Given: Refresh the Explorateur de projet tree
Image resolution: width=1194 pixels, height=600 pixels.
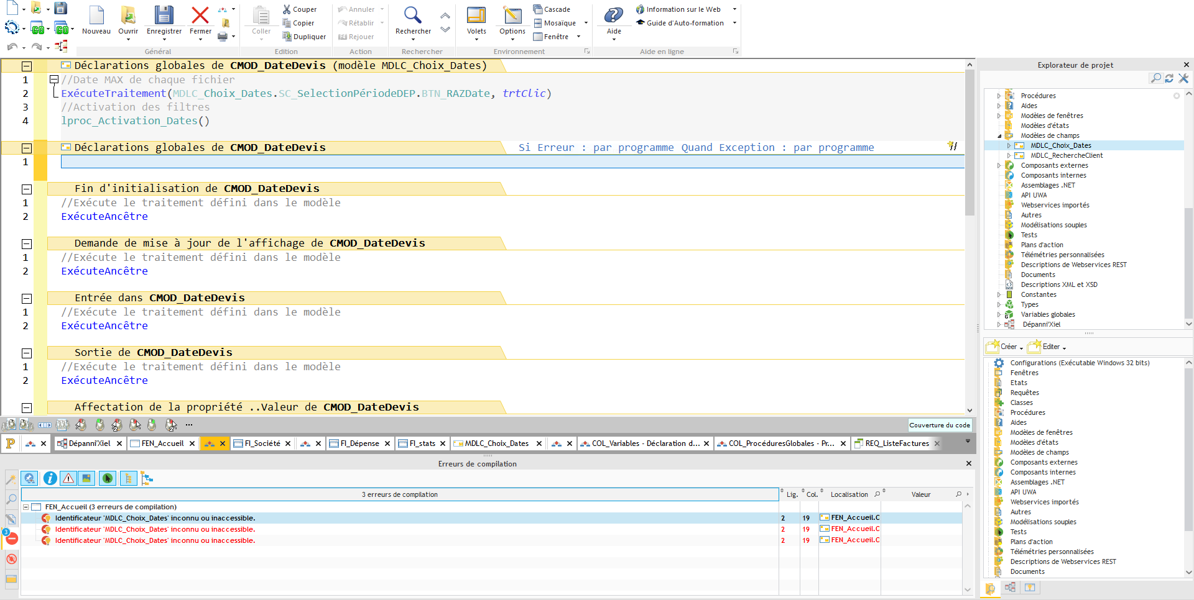Looking at the screenshot, I should coord(1169,78).
